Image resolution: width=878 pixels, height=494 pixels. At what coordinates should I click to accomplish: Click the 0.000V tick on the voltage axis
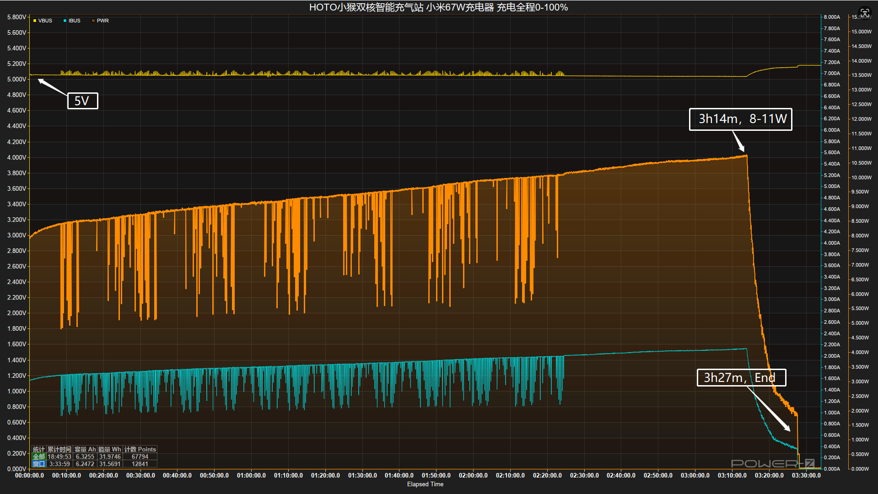click(16, 469)
